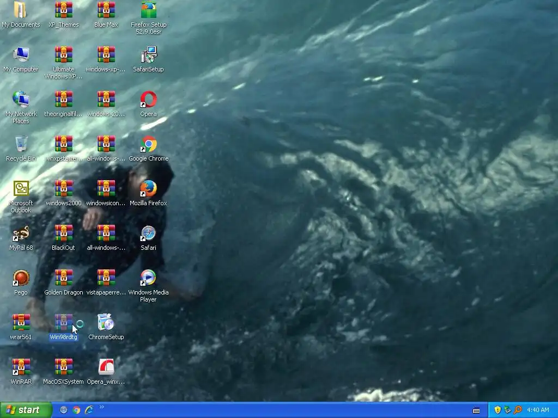Select the vistapaperre... archive

pyautogui.click(x=106, y=278)
